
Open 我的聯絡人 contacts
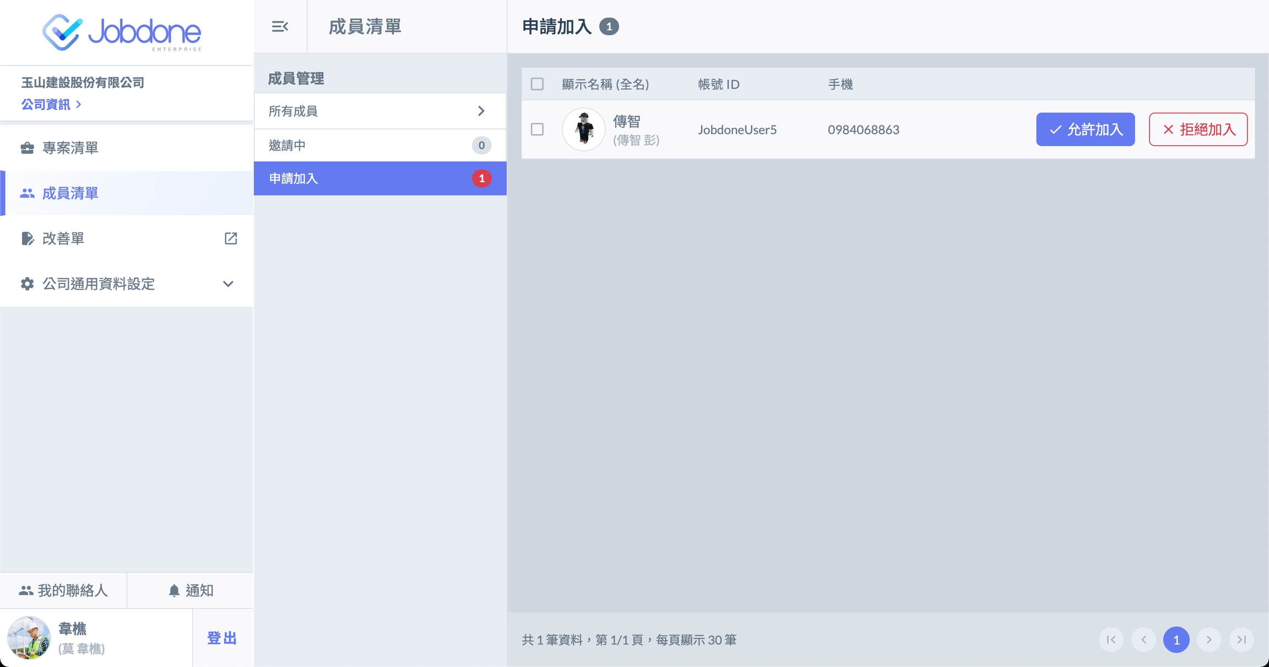(63, 591)
